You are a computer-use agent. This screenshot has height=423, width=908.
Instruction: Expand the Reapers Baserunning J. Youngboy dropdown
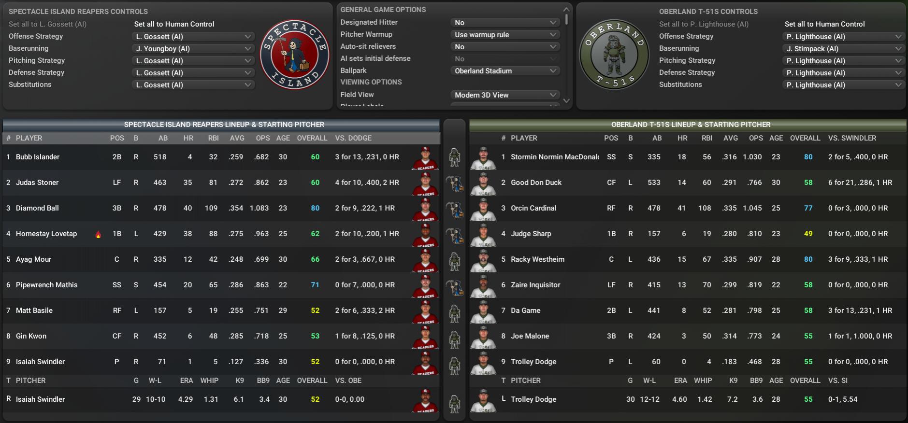click(193, 49)
